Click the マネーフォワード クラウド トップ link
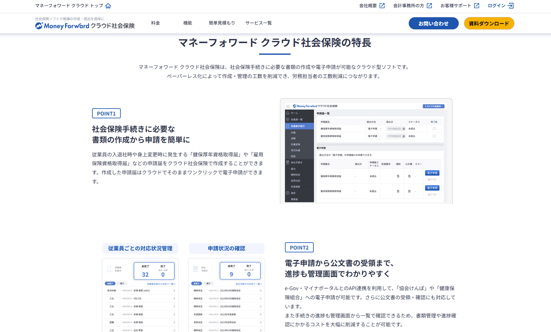Viewport: 551px width, 332px height. pos(73,6)
